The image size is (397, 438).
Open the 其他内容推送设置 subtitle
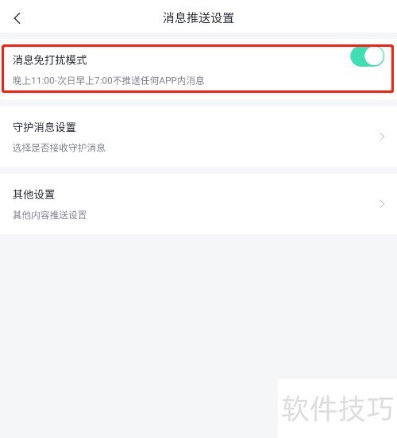(x=49, y=215)
